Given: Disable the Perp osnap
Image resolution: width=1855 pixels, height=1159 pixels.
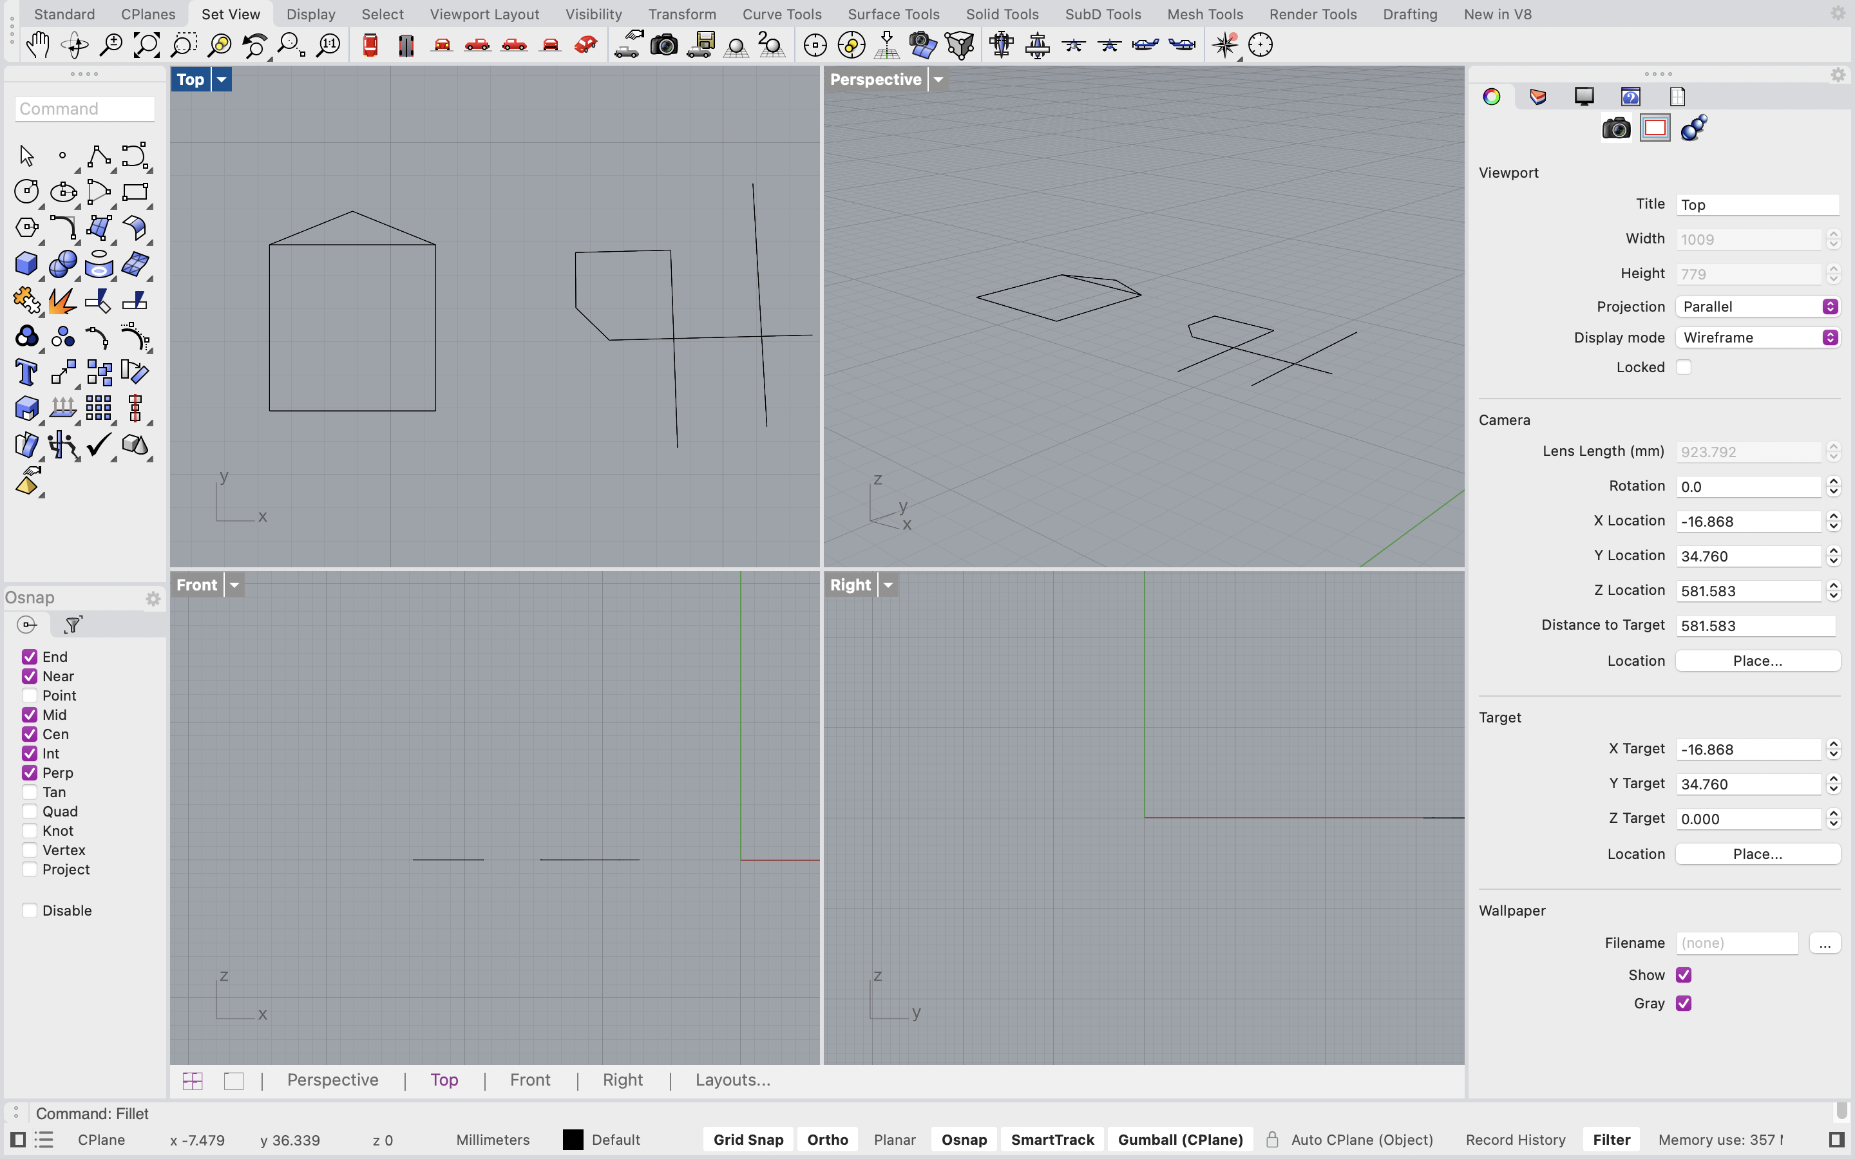Looking at the screenshot, I should pos(30,773).
